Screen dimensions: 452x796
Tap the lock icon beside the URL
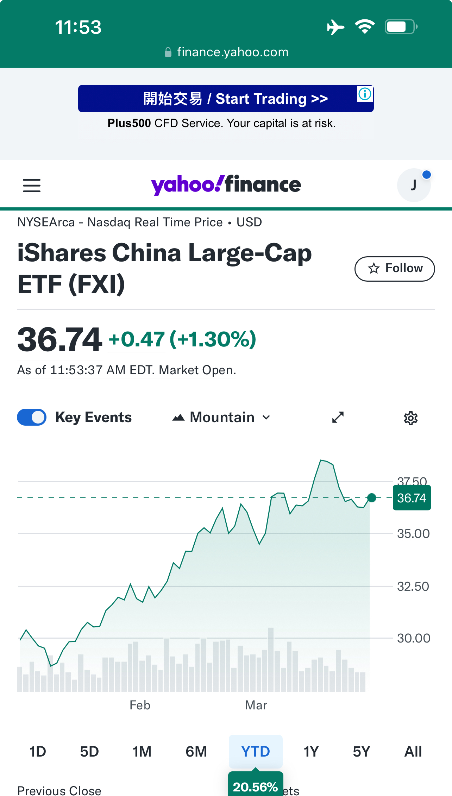[168, 52]
